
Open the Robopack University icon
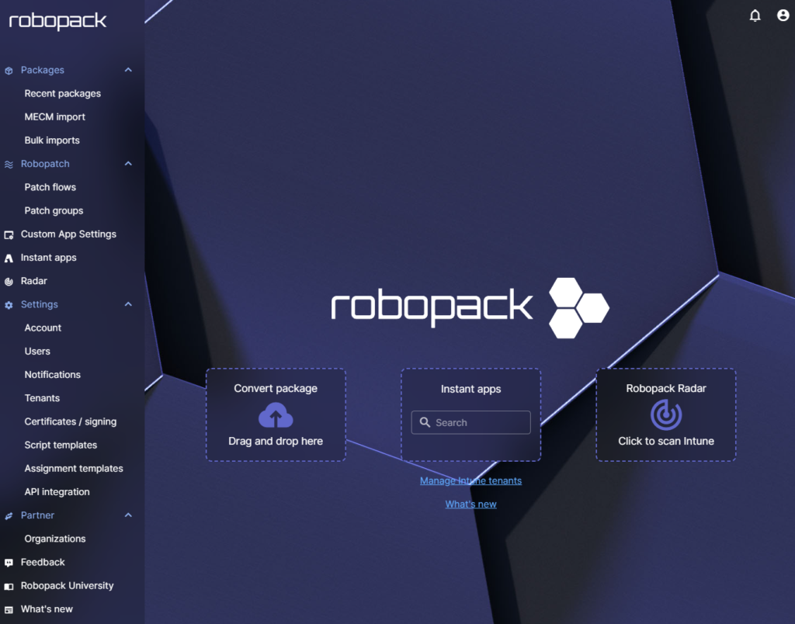9,585
